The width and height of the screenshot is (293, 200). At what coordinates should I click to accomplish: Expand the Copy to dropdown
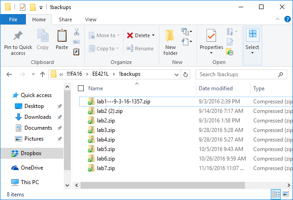click(118, 48)
